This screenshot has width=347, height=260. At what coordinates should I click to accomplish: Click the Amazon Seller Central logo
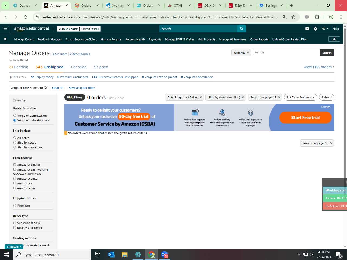pyautogui.click(x=31, y=28)
